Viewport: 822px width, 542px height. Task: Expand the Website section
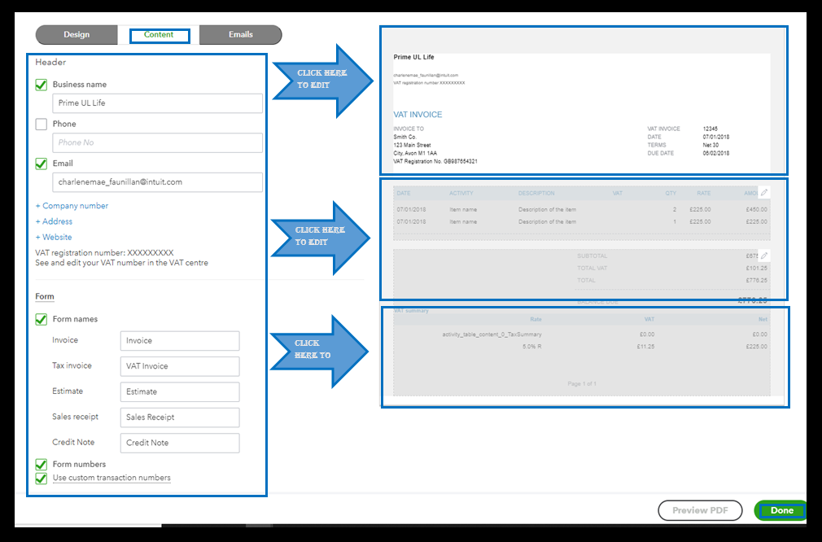coord(53,237)
